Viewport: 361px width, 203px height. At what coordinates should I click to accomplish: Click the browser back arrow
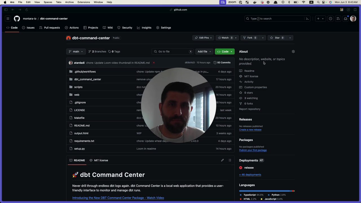tap(13, 10)
